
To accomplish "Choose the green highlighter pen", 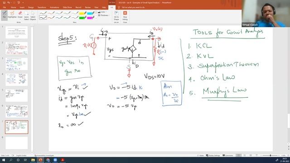I will (82, 18).
